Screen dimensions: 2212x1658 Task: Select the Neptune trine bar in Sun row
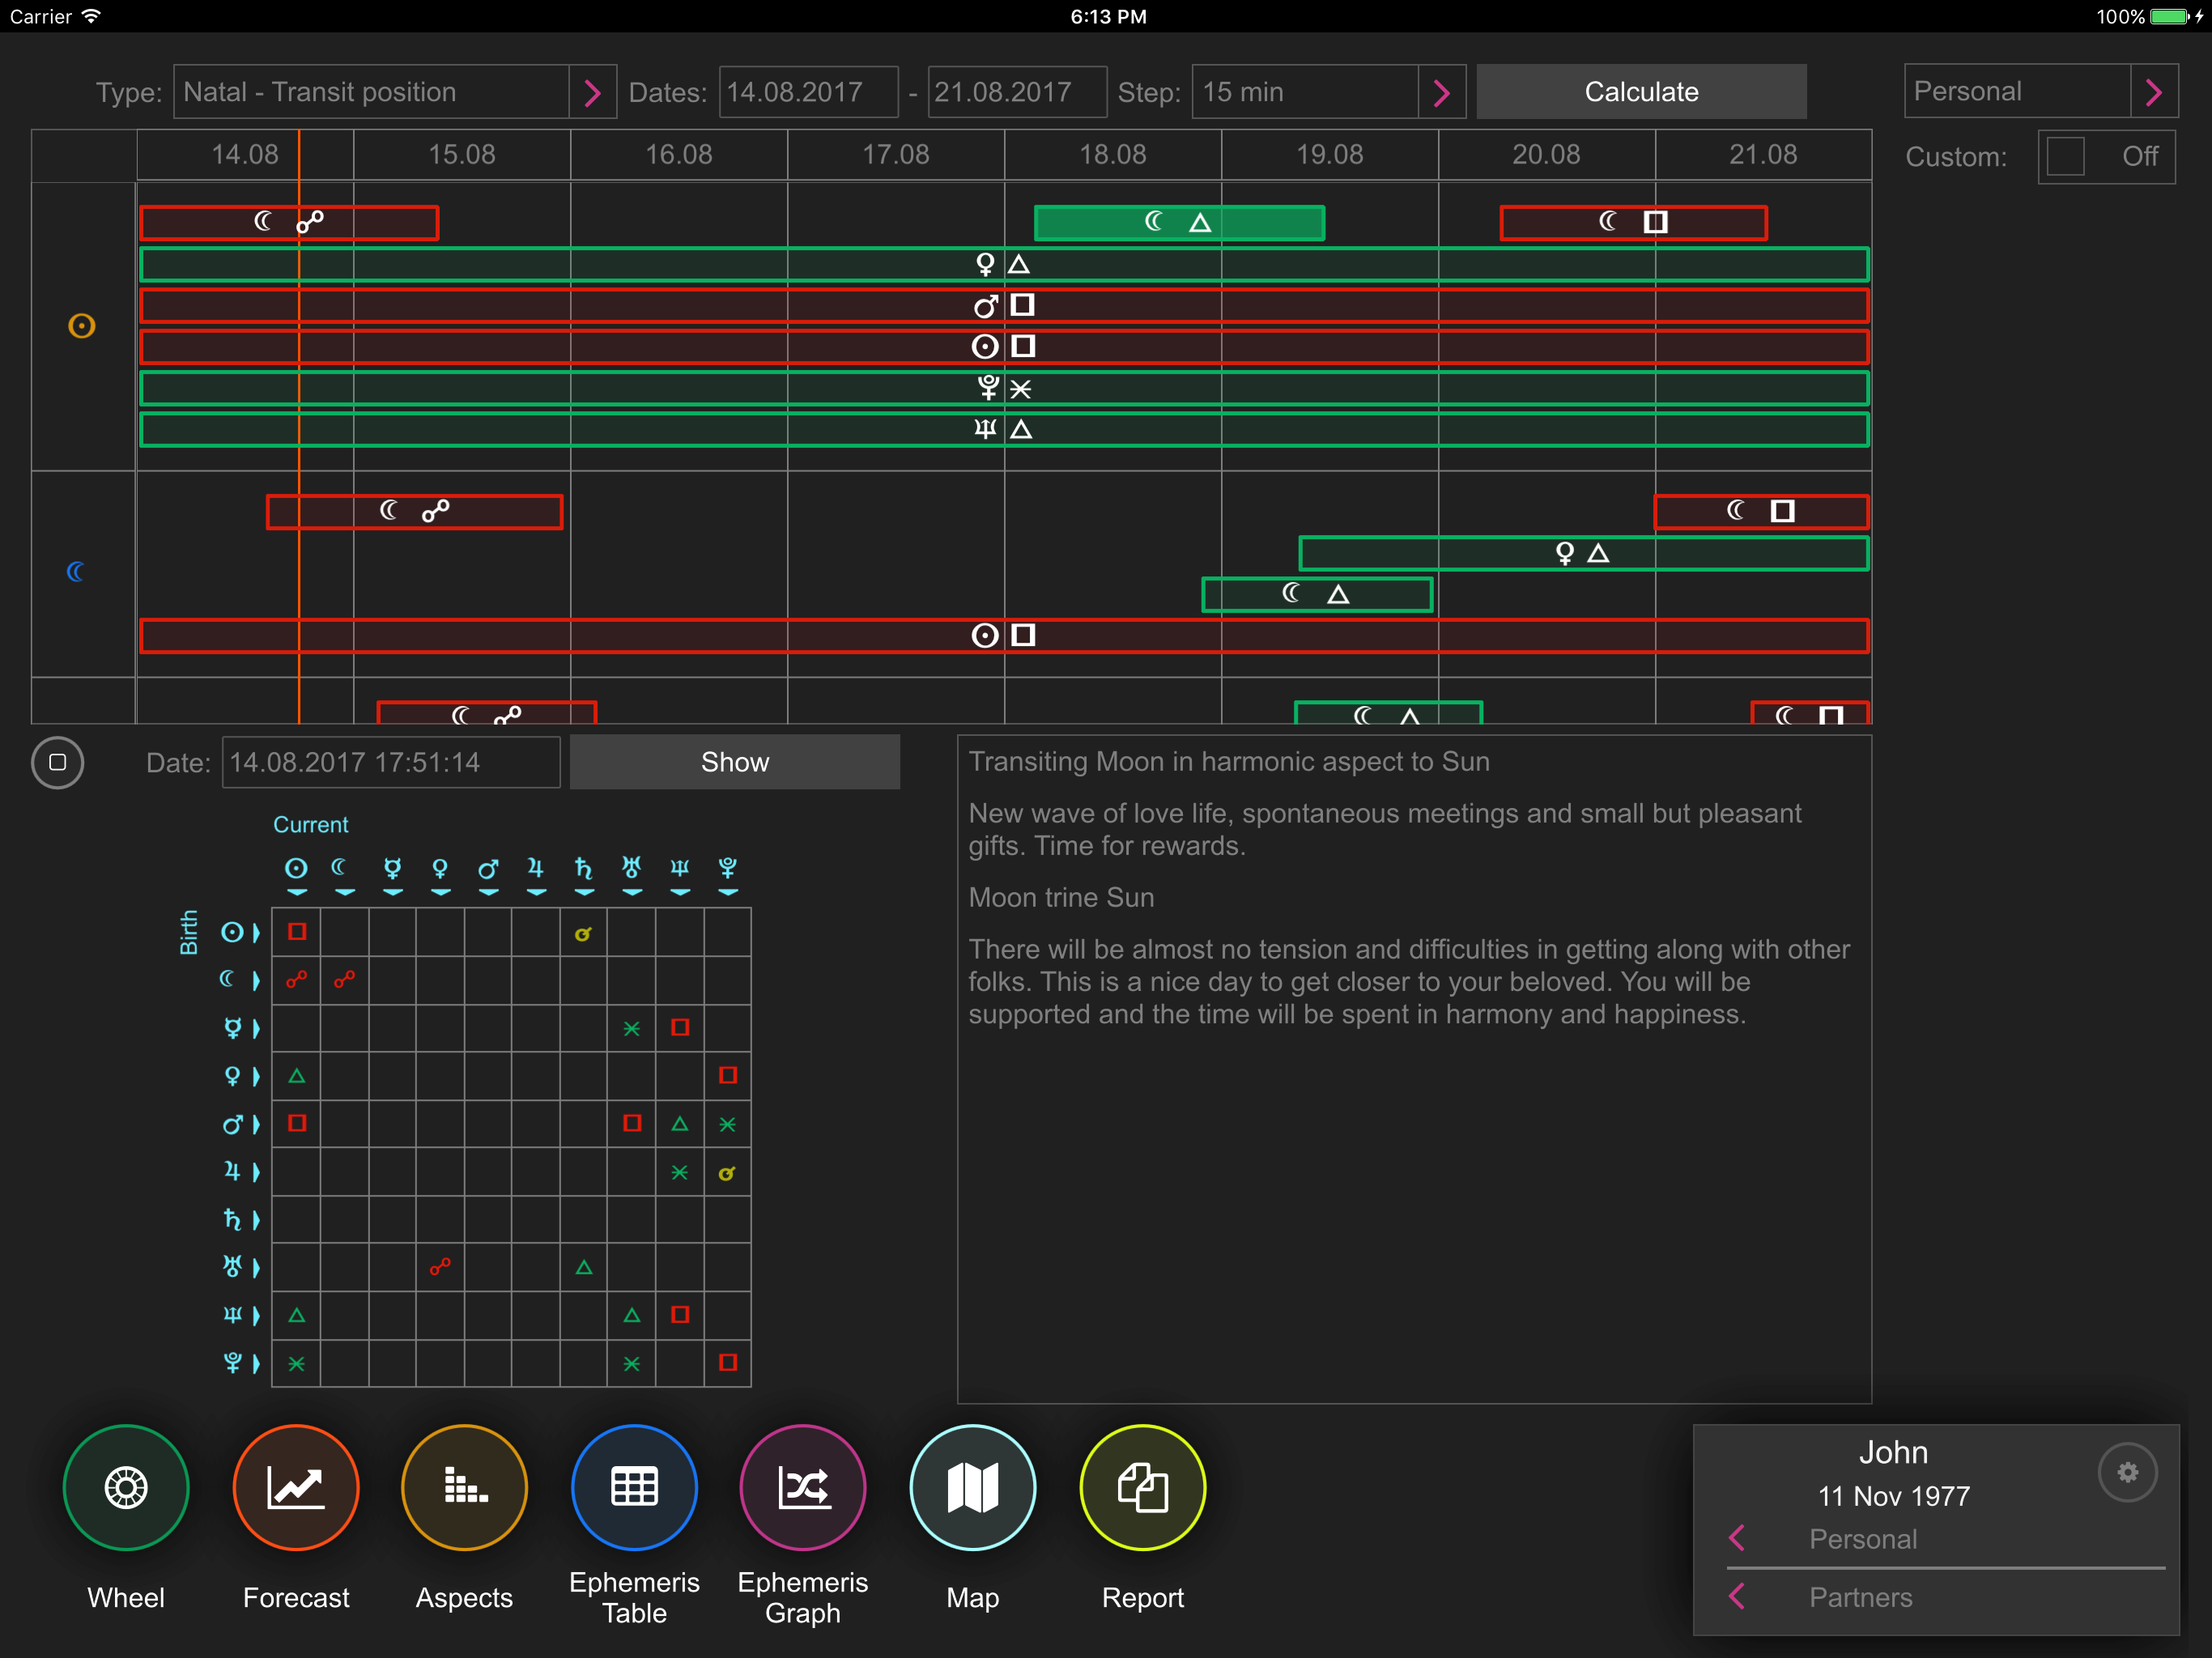click(x=1004, y=429)
